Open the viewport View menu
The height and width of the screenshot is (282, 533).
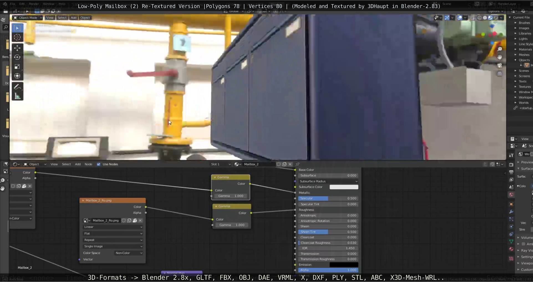point(50,18)
